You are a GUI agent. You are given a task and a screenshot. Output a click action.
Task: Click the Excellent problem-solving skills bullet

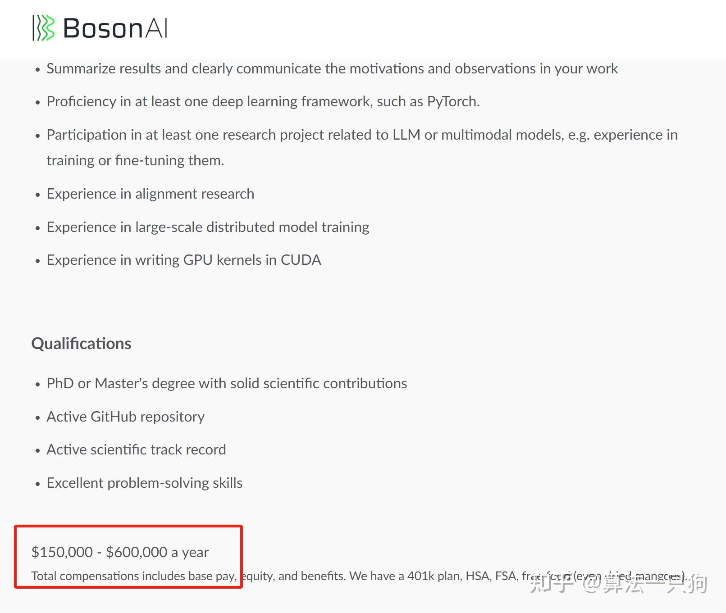pyautogui.click(x=145, y=483)
